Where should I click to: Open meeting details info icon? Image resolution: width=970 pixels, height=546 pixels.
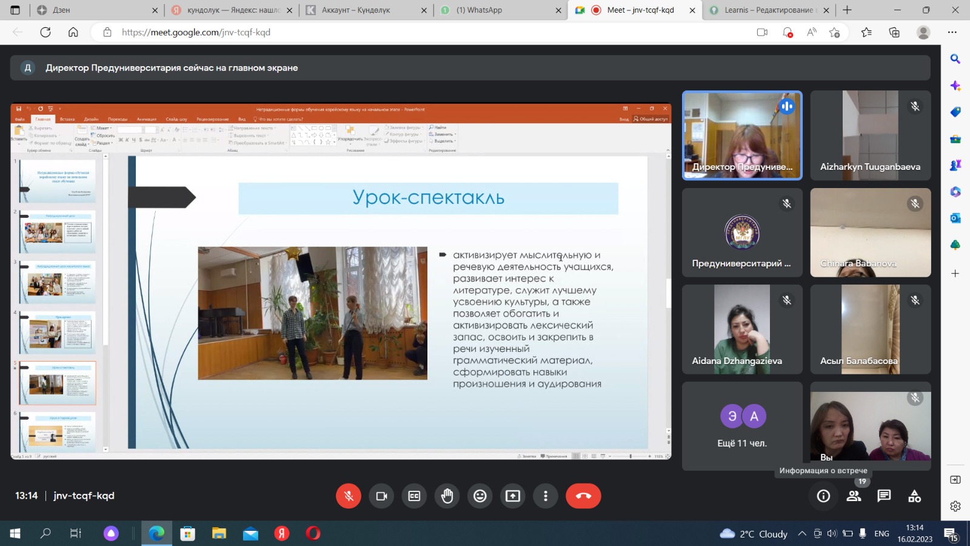[x=823, y=496]
